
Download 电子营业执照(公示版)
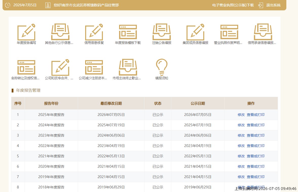click(x=233, y=5)
